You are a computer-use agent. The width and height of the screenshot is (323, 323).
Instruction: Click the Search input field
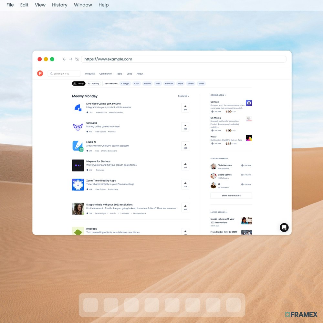point(64,74)
